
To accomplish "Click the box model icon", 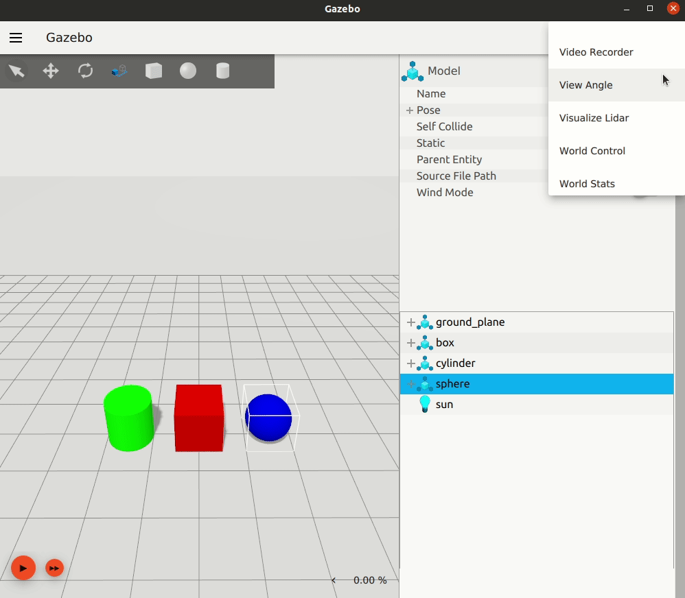I will pyautogui.click(x=425, y=343).
